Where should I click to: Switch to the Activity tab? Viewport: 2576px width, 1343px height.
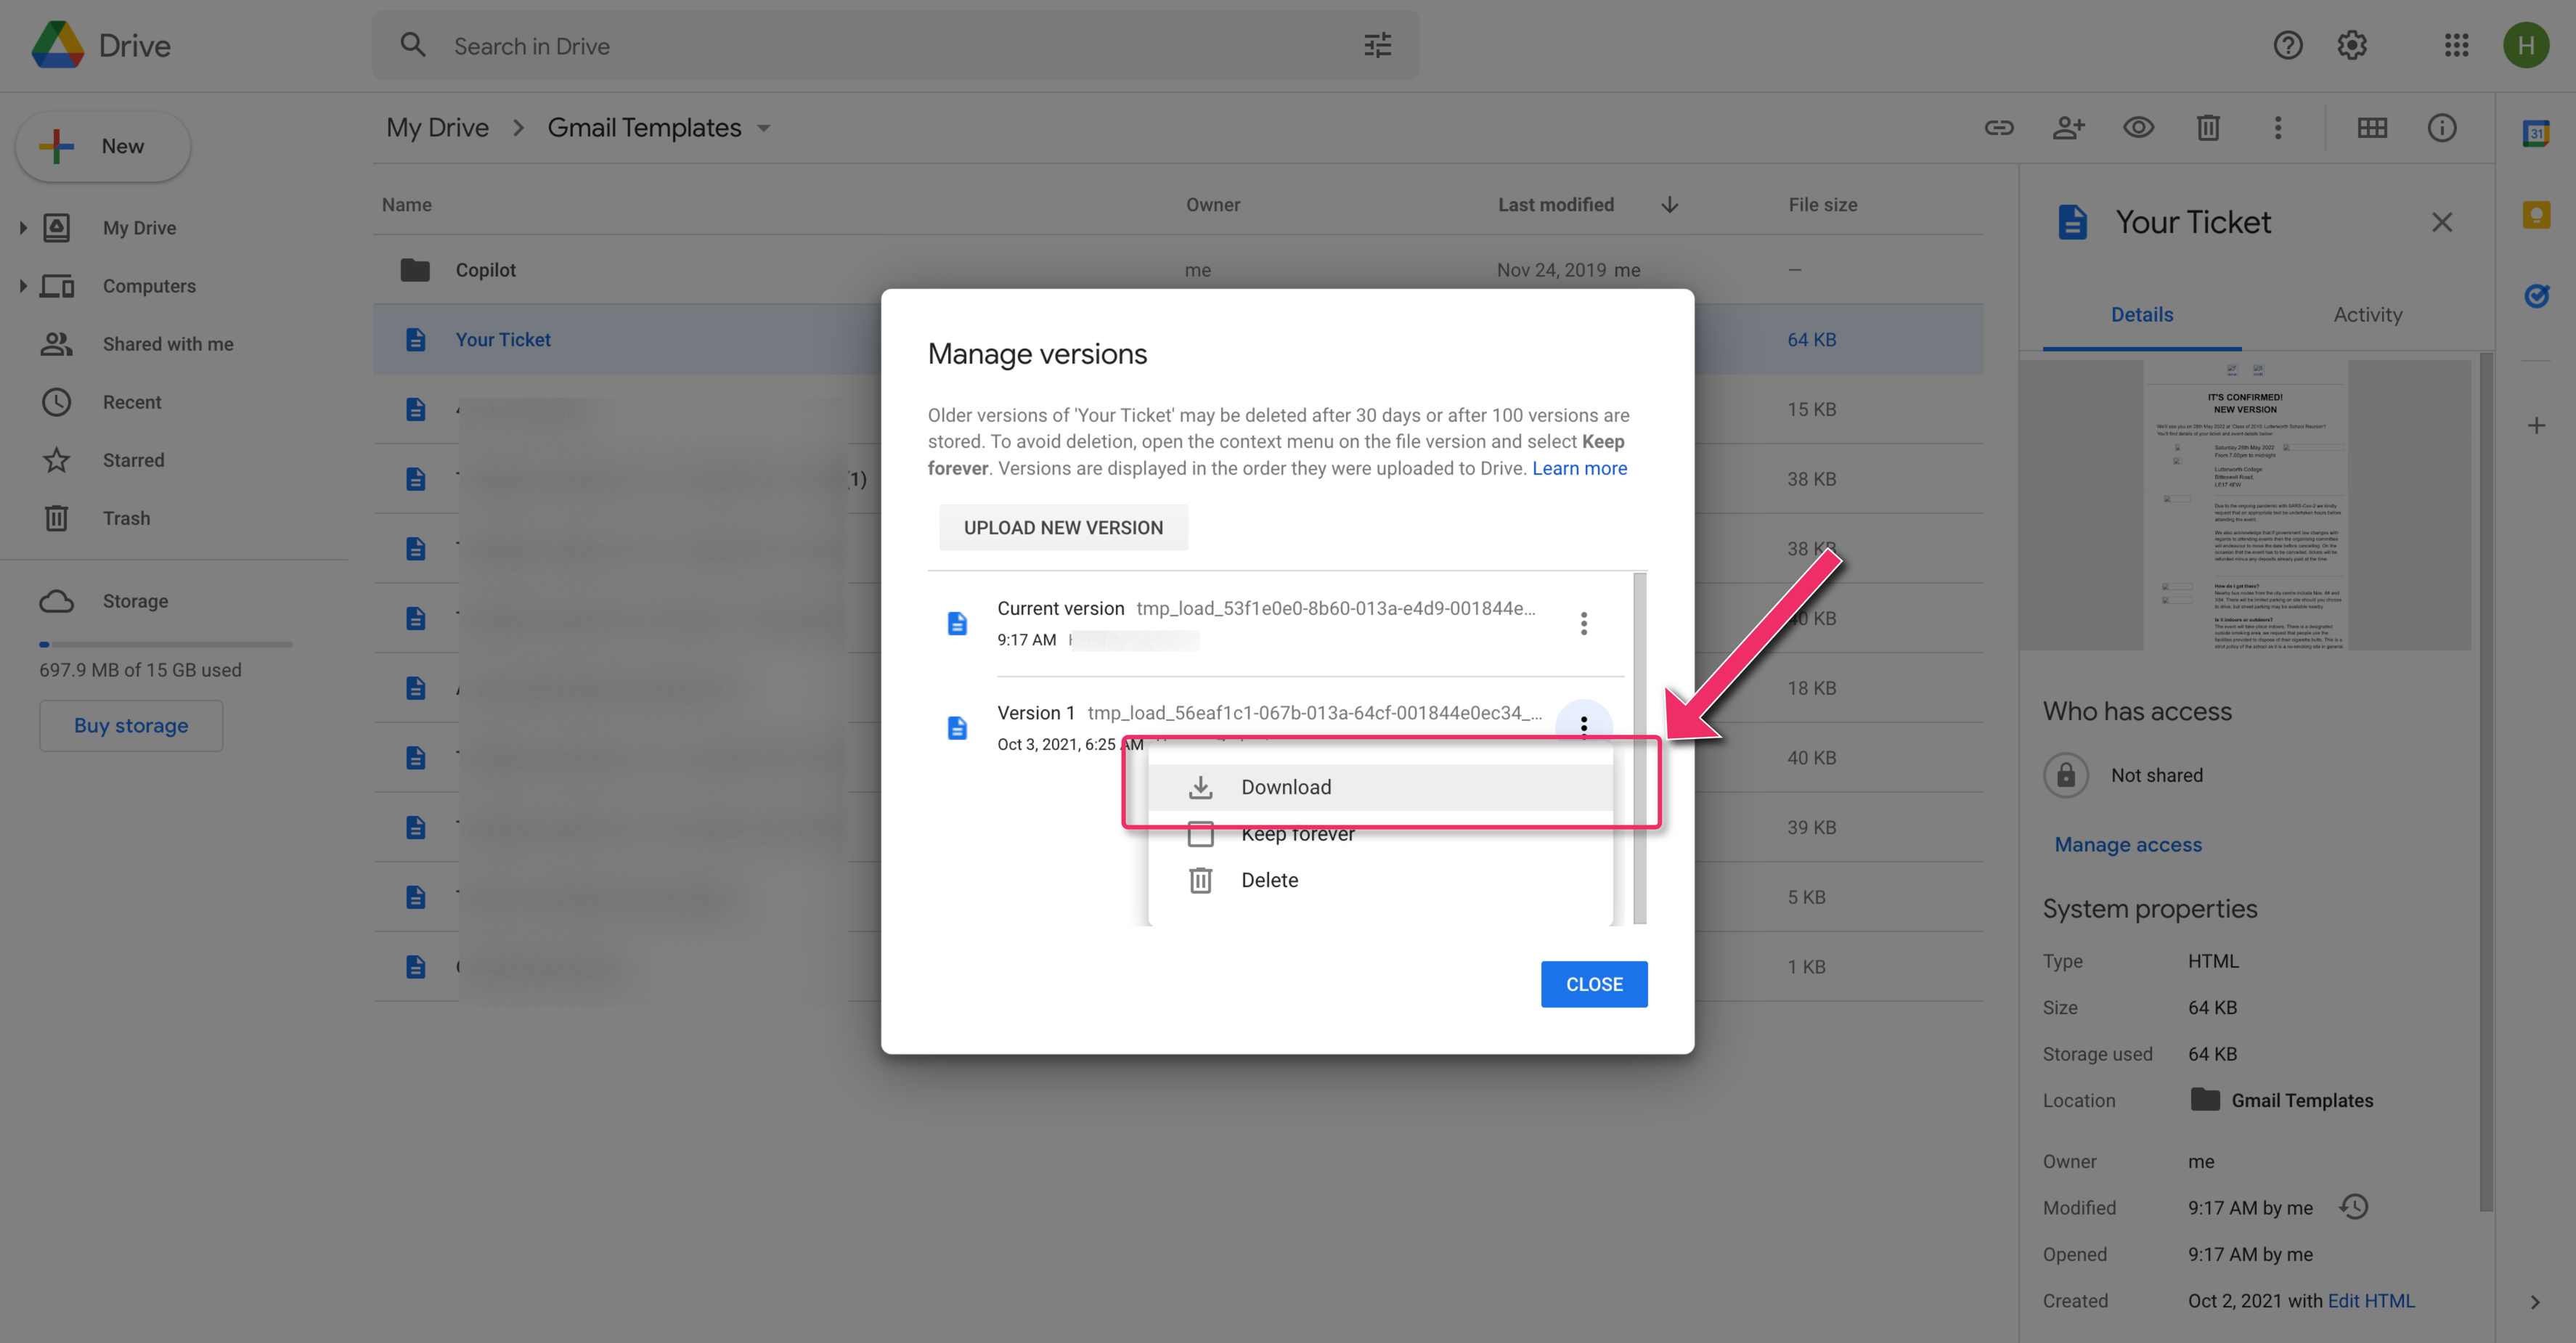click(2367, 314)
